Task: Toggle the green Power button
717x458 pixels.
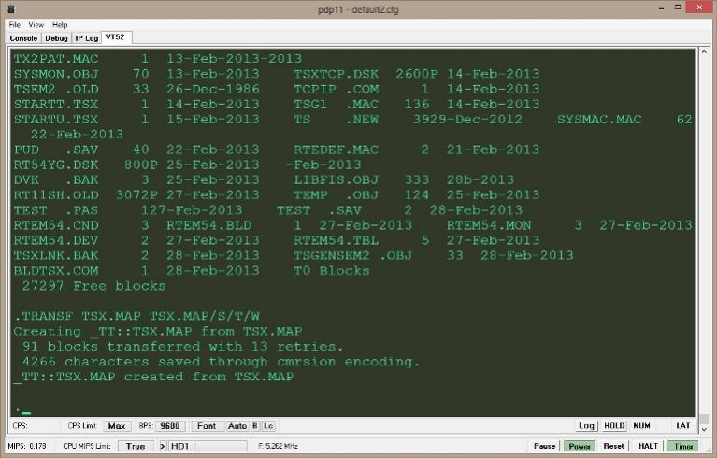Action: 581,446
